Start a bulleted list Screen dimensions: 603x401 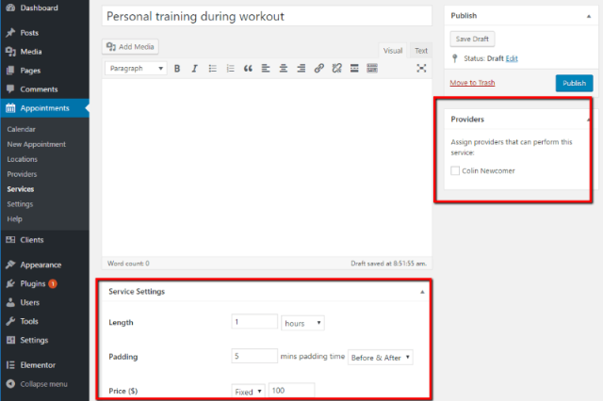click(x=212, y=69)
